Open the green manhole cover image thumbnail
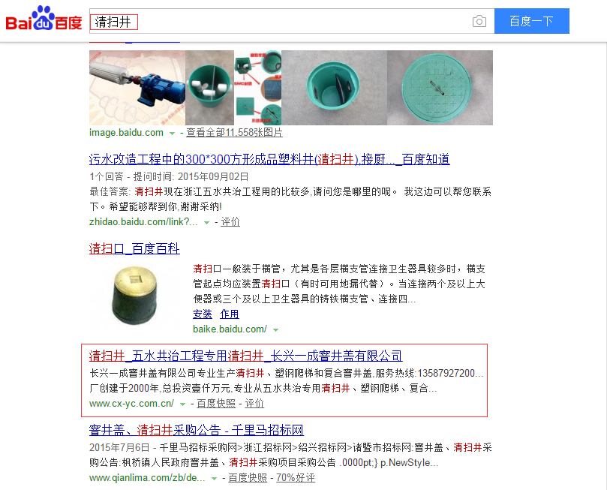Screen dimensions: 607x490 click(x=440, y=88)
